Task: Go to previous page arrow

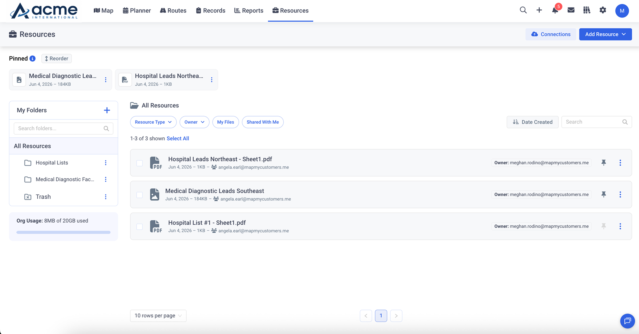Action: [366, 316]
